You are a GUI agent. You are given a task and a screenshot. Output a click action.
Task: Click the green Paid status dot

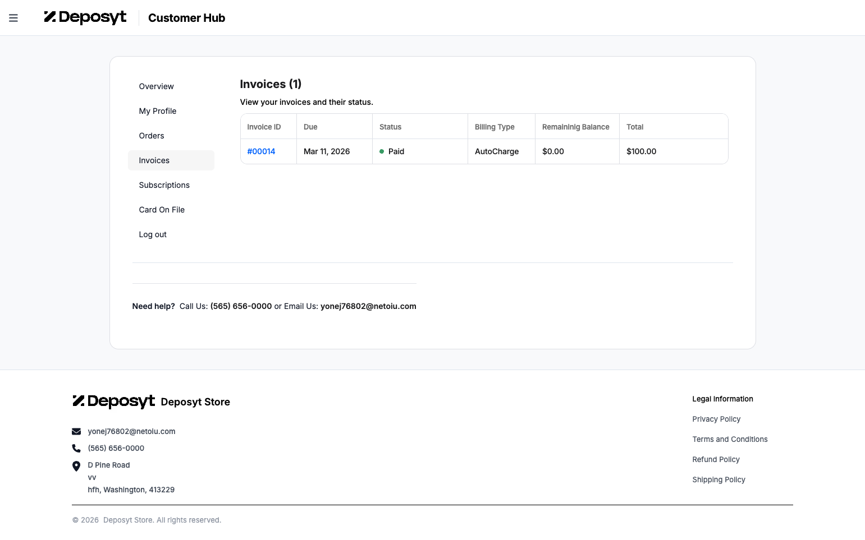[382, 151]
